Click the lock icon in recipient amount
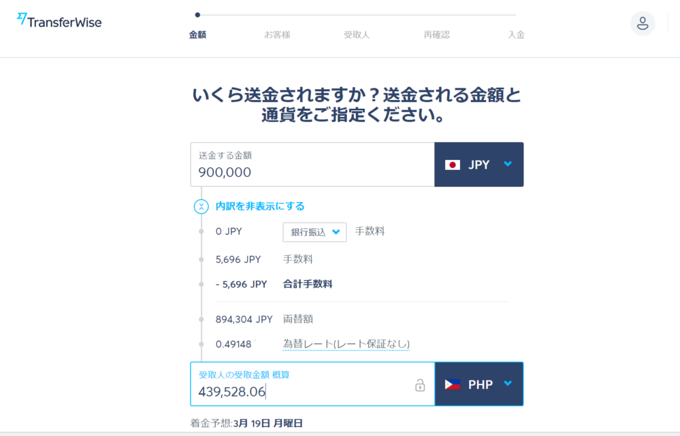The image size is (680, 436). pos(420,385)
